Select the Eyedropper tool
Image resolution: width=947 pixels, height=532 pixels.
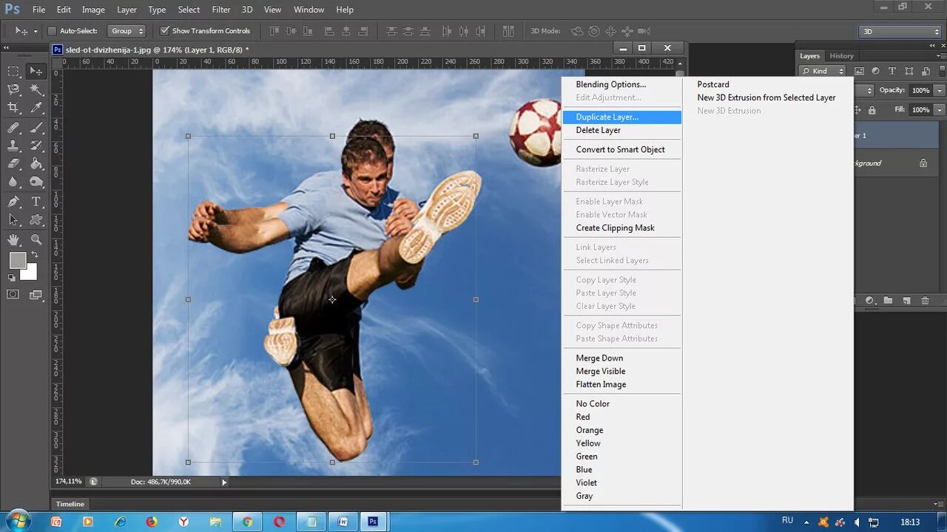point(36,108)
